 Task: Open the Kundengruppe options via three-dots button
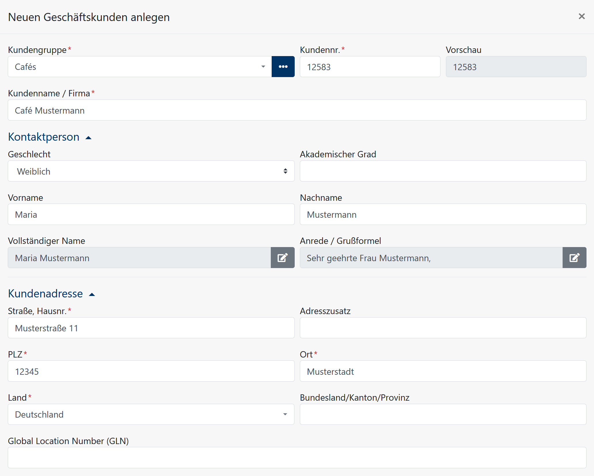click(283, 67)
